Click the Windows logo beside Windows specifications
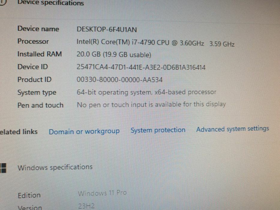280x210 pixels. 3,168
